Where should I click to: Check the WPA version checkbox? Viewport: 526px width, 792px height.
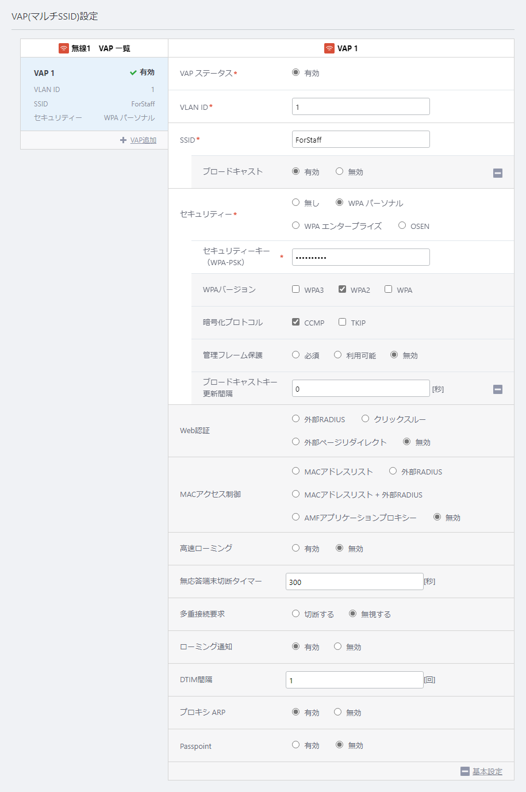(x=388, y=289)
